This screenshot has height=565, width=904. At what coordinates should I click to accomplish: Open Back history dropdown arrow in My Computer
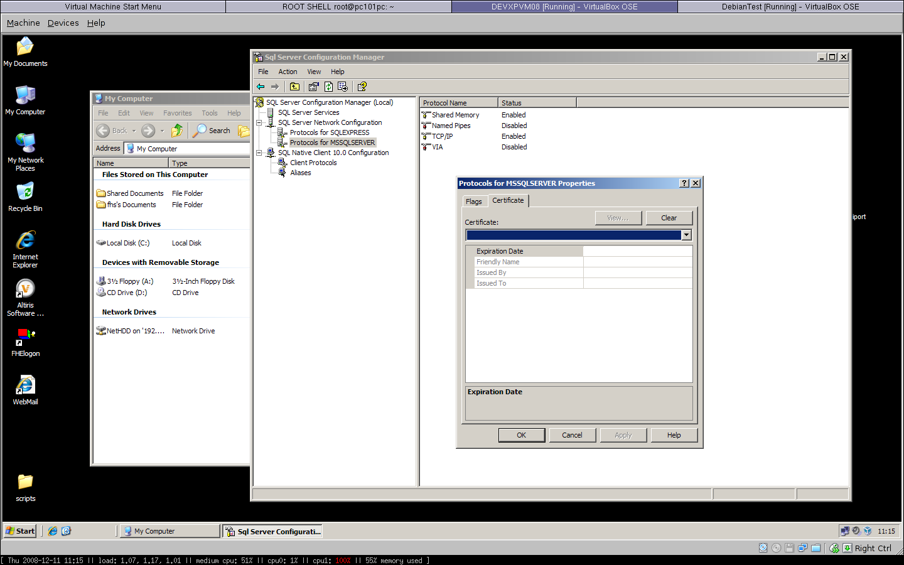pyautogui.click(x=134, y=131)
